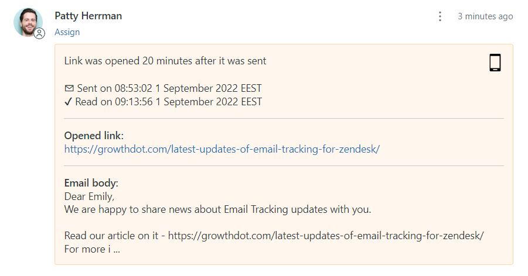This screenshot has width=528, height=276.
Task: Click the Patty Herrman author name
Action: [88, 16]
